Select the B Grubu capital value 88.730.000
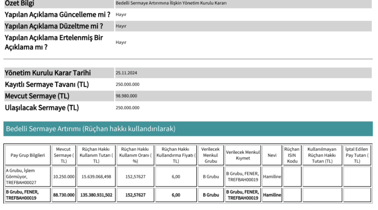Image resolution: width=378 pixels, height=210 pixels. click(64, 195)
